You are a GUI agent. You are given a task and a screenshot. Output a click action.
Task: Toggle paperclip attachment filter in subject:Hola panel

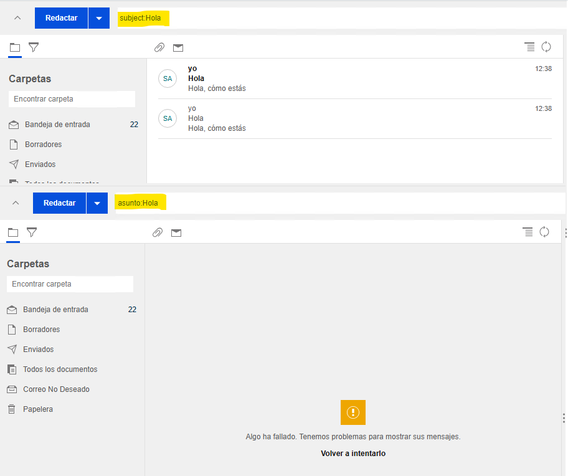159,47
